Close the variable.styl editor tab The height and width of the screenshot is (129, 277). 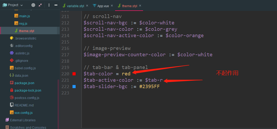tap(87, 6)
